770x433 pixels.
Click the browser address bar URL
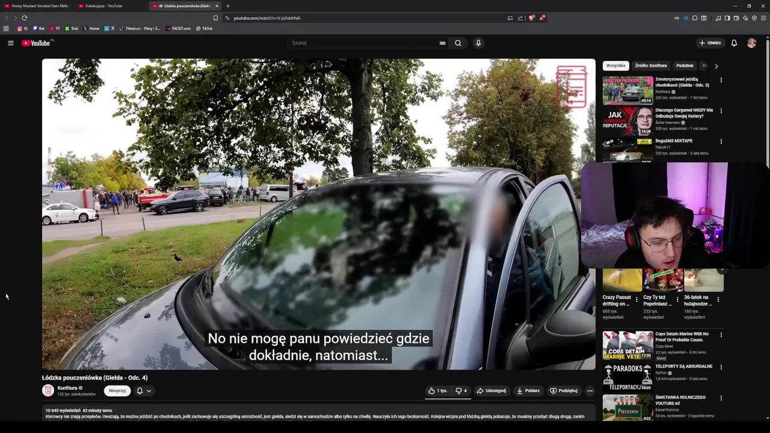pyautogui.click(x=267, y=18)
